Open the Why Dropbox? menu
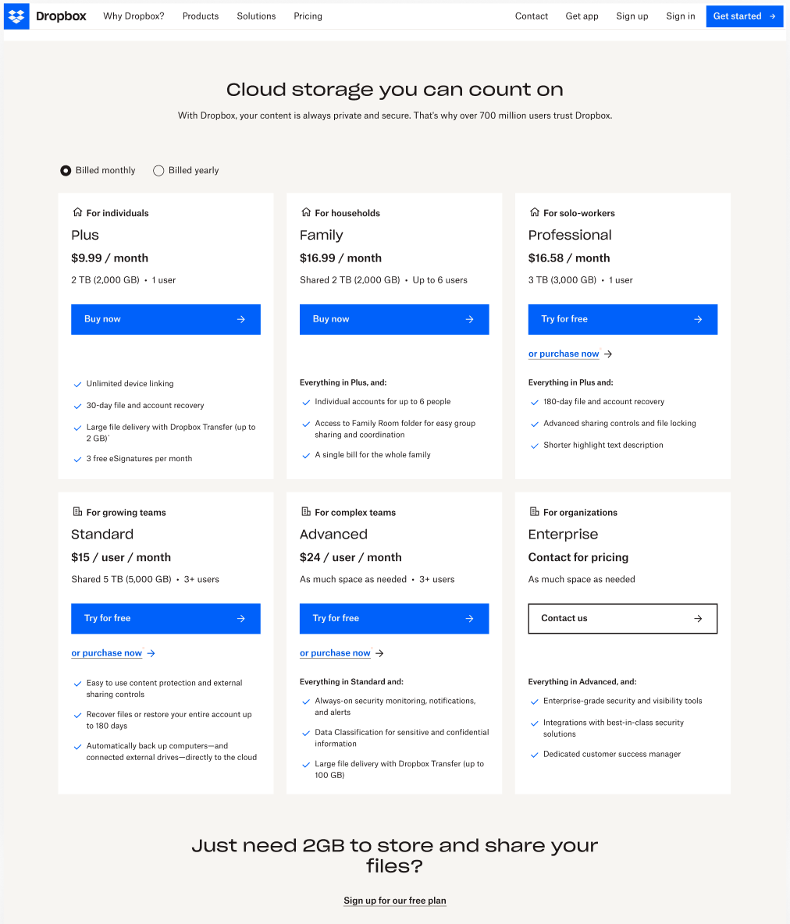This screenshot has width=790, height=924. (x=133, y=16)
